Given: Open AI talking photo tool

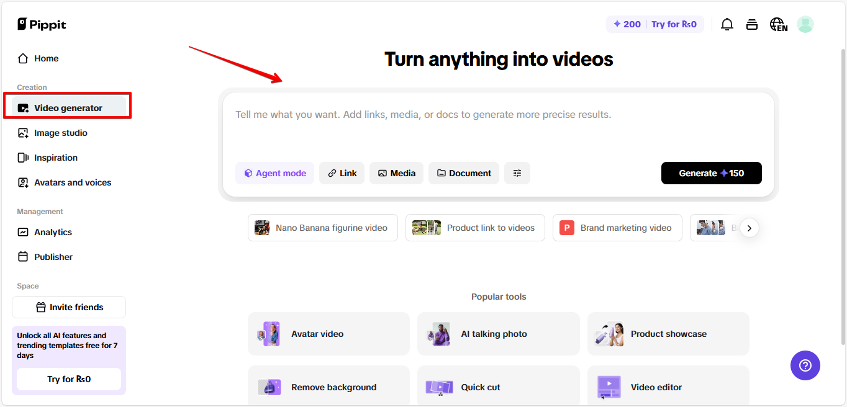Looking at the screenshot, I should [498, 334].
